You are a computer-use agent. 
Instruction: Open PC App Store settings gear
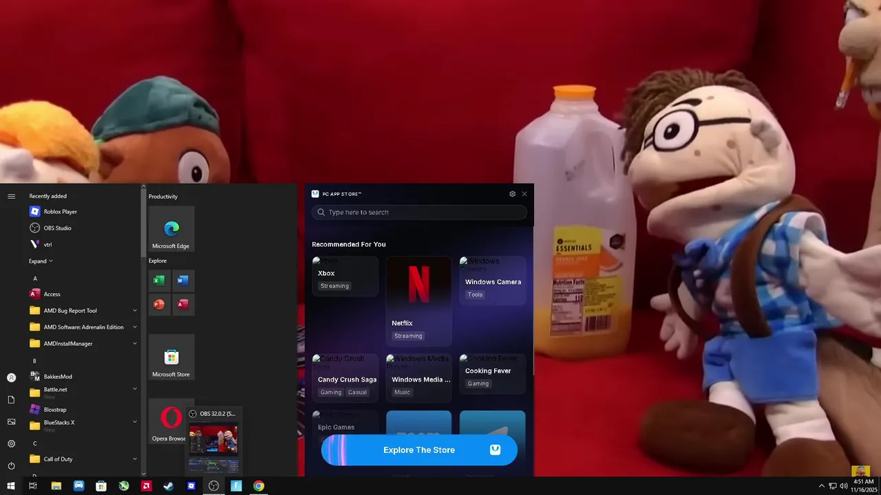point(512,194)
